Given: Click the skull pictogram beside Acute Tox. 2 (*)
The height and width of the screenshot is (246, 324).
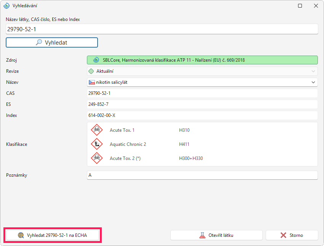Looking at the screenshot, I should (97, 158).
